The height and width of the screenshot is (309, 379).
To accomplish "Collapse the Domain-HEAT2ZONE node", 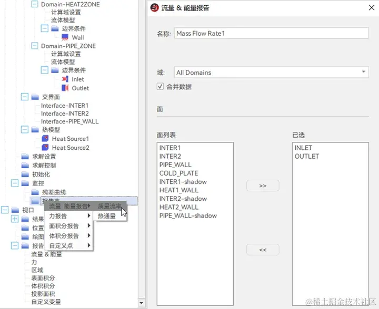I will coord(35,4).
